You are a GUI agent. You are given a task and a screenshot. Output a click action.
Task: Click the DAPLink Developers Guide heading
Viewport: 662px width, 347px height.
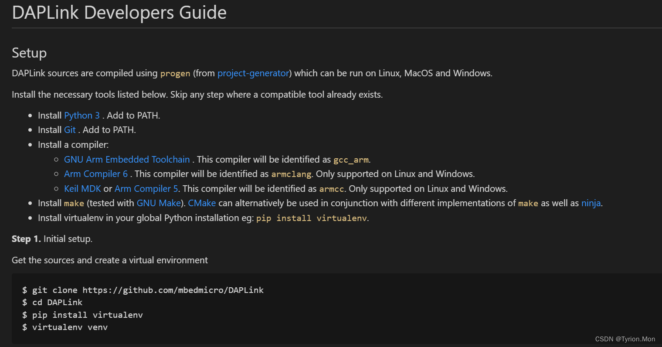[119, 12]
